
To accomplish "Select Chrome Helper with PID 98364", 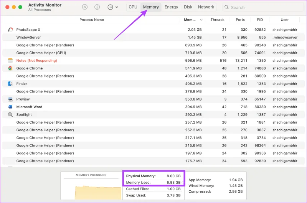I will pos(153,145).
